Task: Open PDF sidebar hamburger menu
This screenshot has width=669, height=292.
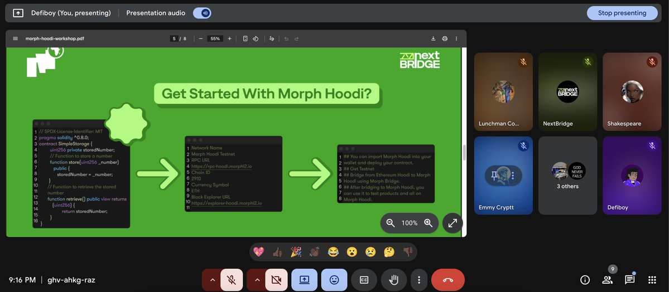Action: tap(16, 38)
